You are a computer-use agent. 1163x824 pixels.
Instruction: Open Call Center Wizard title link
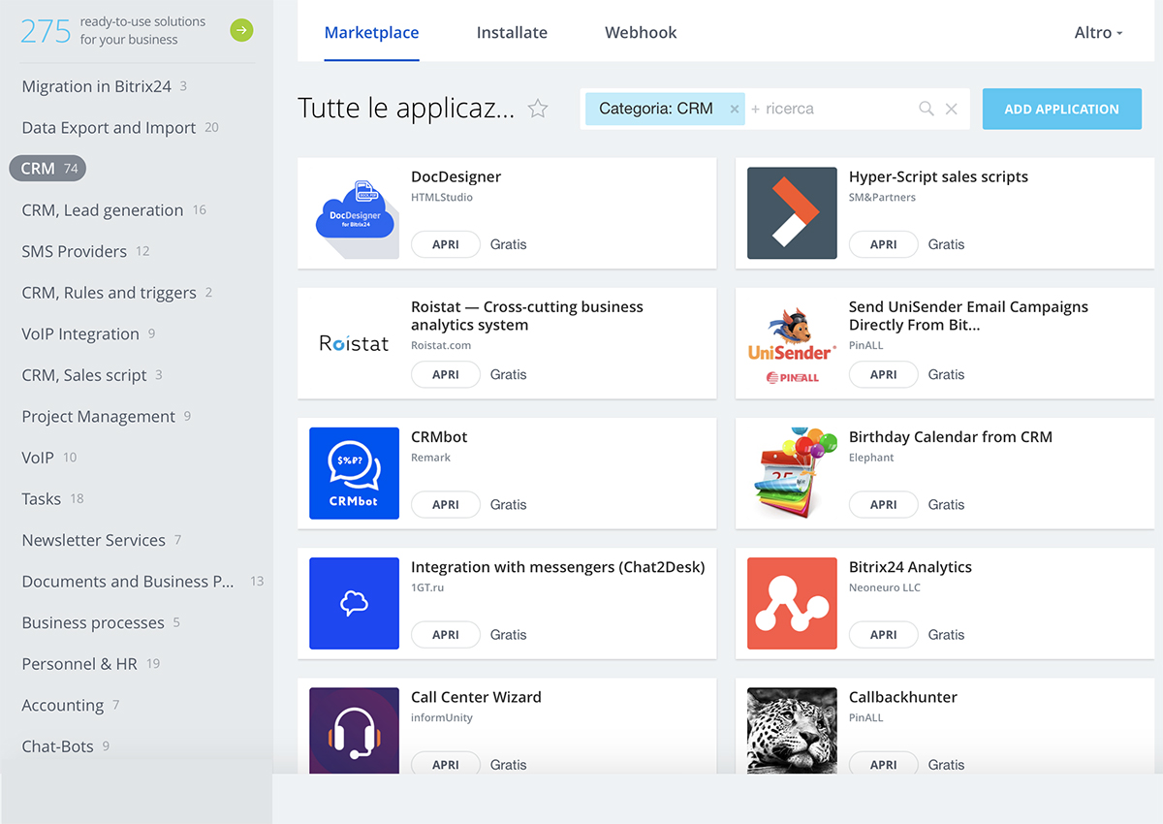476,697
